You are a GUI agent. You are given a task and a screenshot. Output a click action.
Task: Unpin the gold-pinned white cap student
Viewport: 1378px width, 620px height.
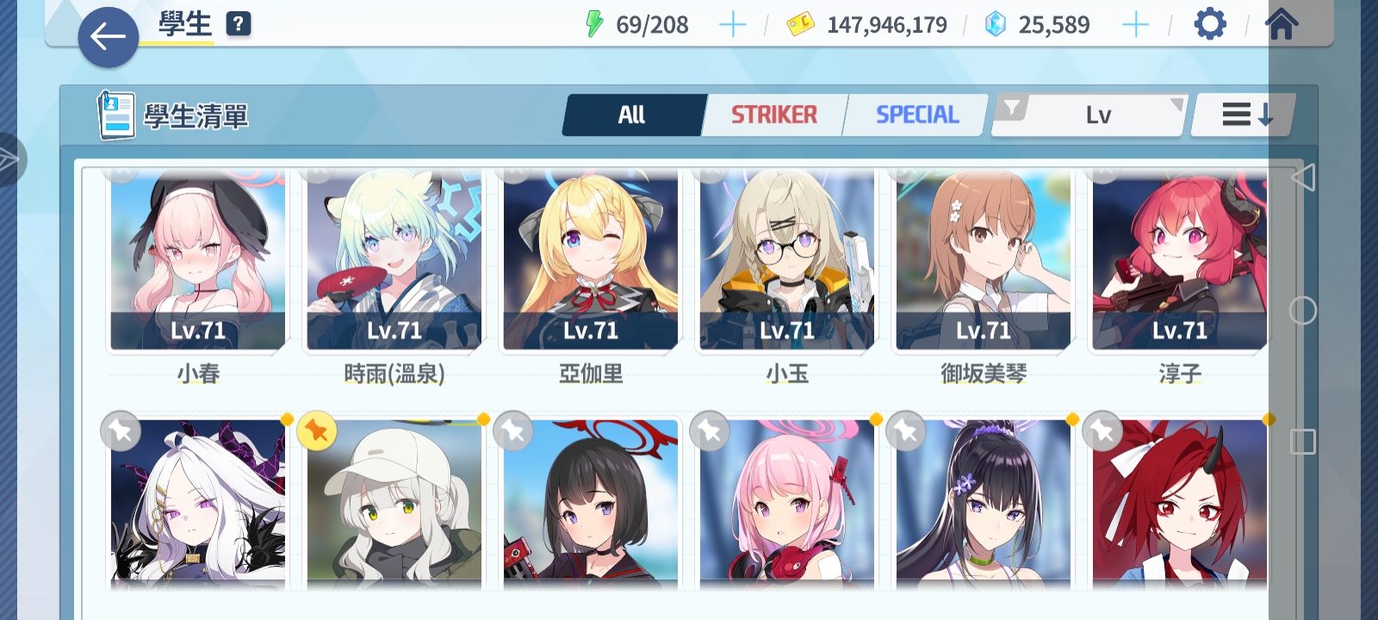(316, 431)
